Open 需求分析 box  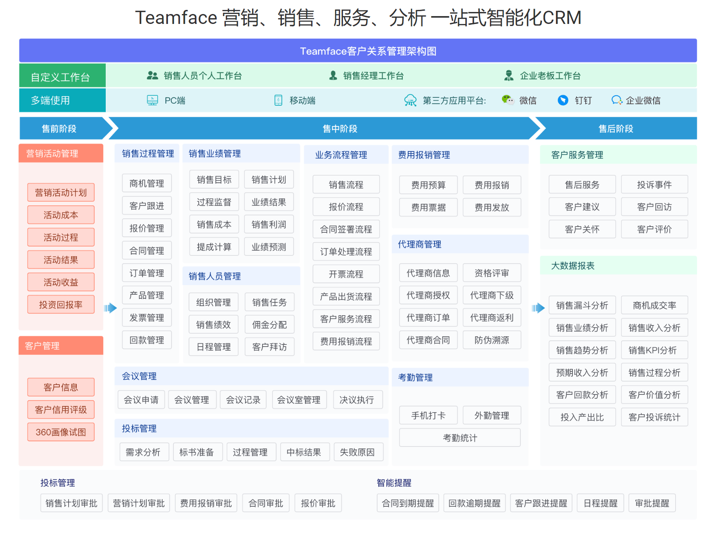pyautogui.click(x=144, y=452)
